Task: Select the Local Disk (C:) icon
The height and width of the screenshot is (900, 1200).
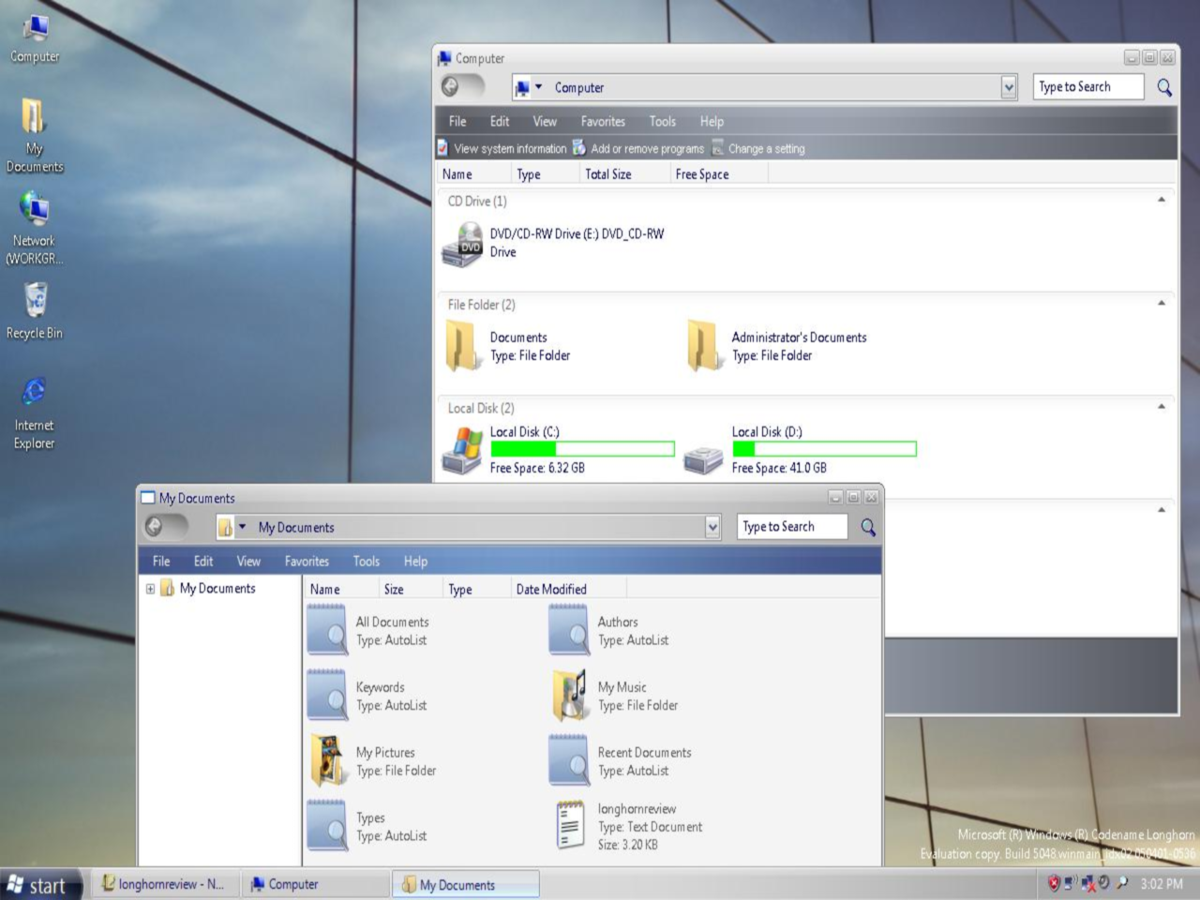Action: (x=462, y=450)
